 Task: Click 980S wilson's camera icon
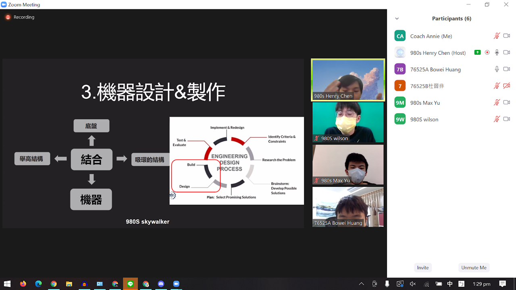click(507, 119)
